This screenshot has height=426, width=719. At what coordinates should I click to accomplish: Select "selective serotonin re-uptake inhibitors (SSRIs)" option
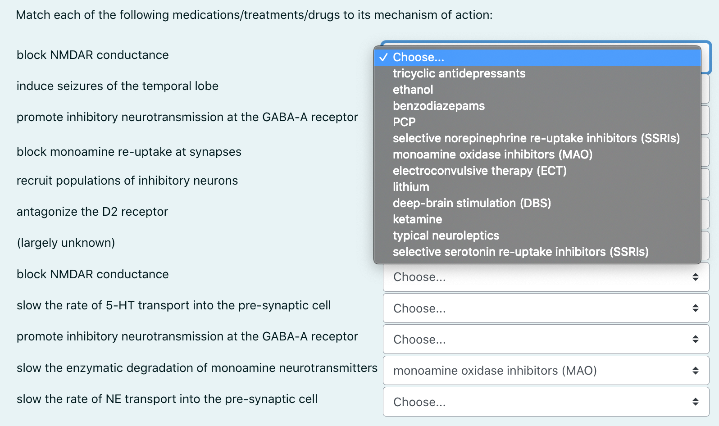(520, 252)
